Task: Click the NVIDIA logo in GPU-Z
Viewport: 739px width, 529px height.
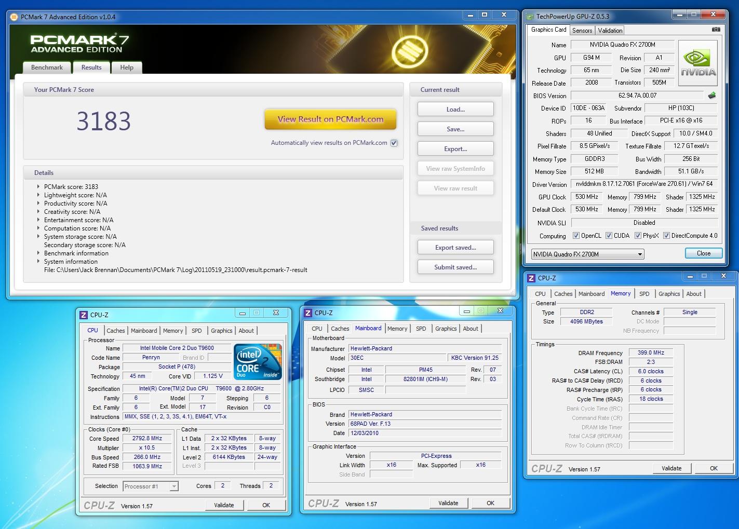Action: tap(698, 63)
